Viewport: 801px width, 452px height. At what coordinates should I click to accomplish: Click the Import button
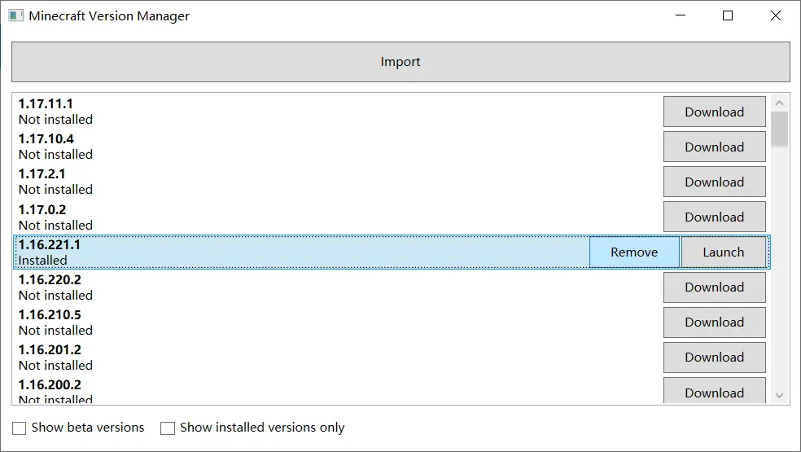(x=400, y=62)
